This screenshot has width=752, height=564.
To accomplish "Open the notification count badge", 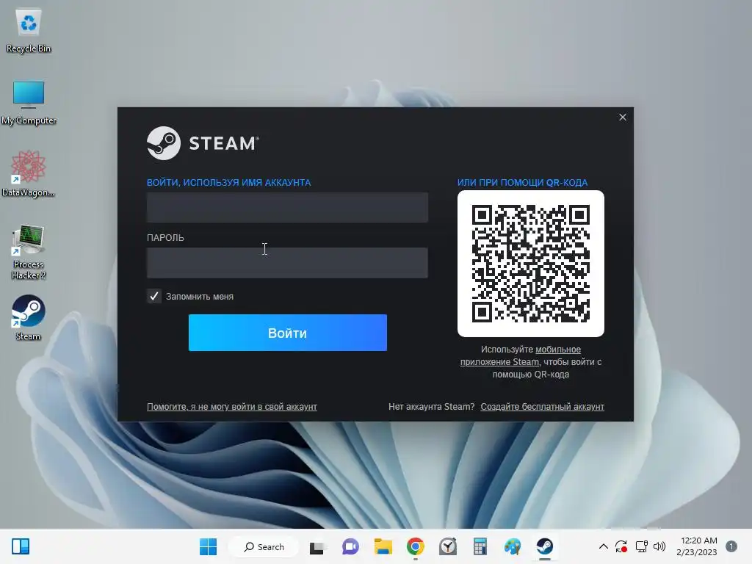I will [x=731, y=546].
